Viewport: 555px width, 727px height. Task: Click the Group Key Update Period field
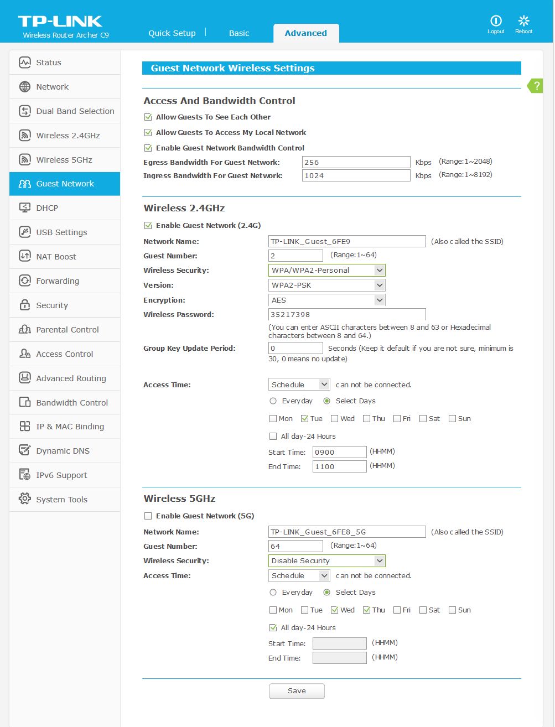pyautogui.click(x=295, y=348)
